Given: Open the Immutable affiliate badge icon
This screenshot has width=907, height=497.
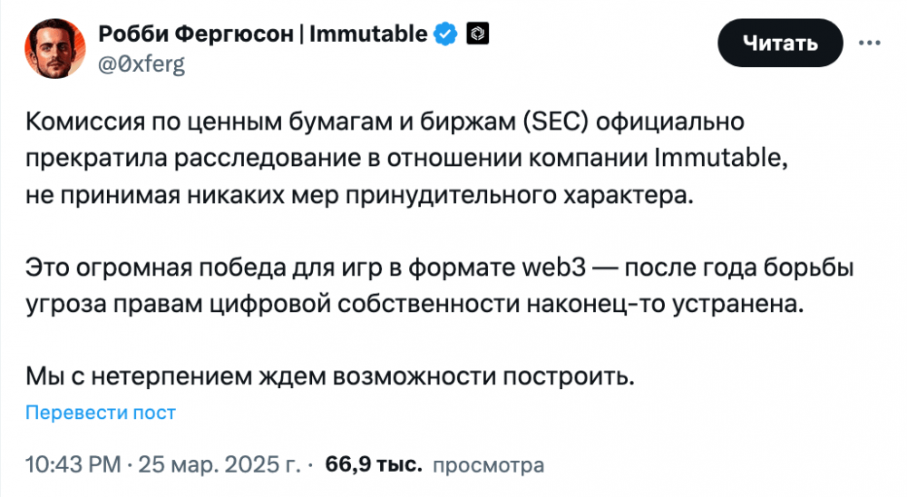Looking at the screenshot, I should (478, 34).
